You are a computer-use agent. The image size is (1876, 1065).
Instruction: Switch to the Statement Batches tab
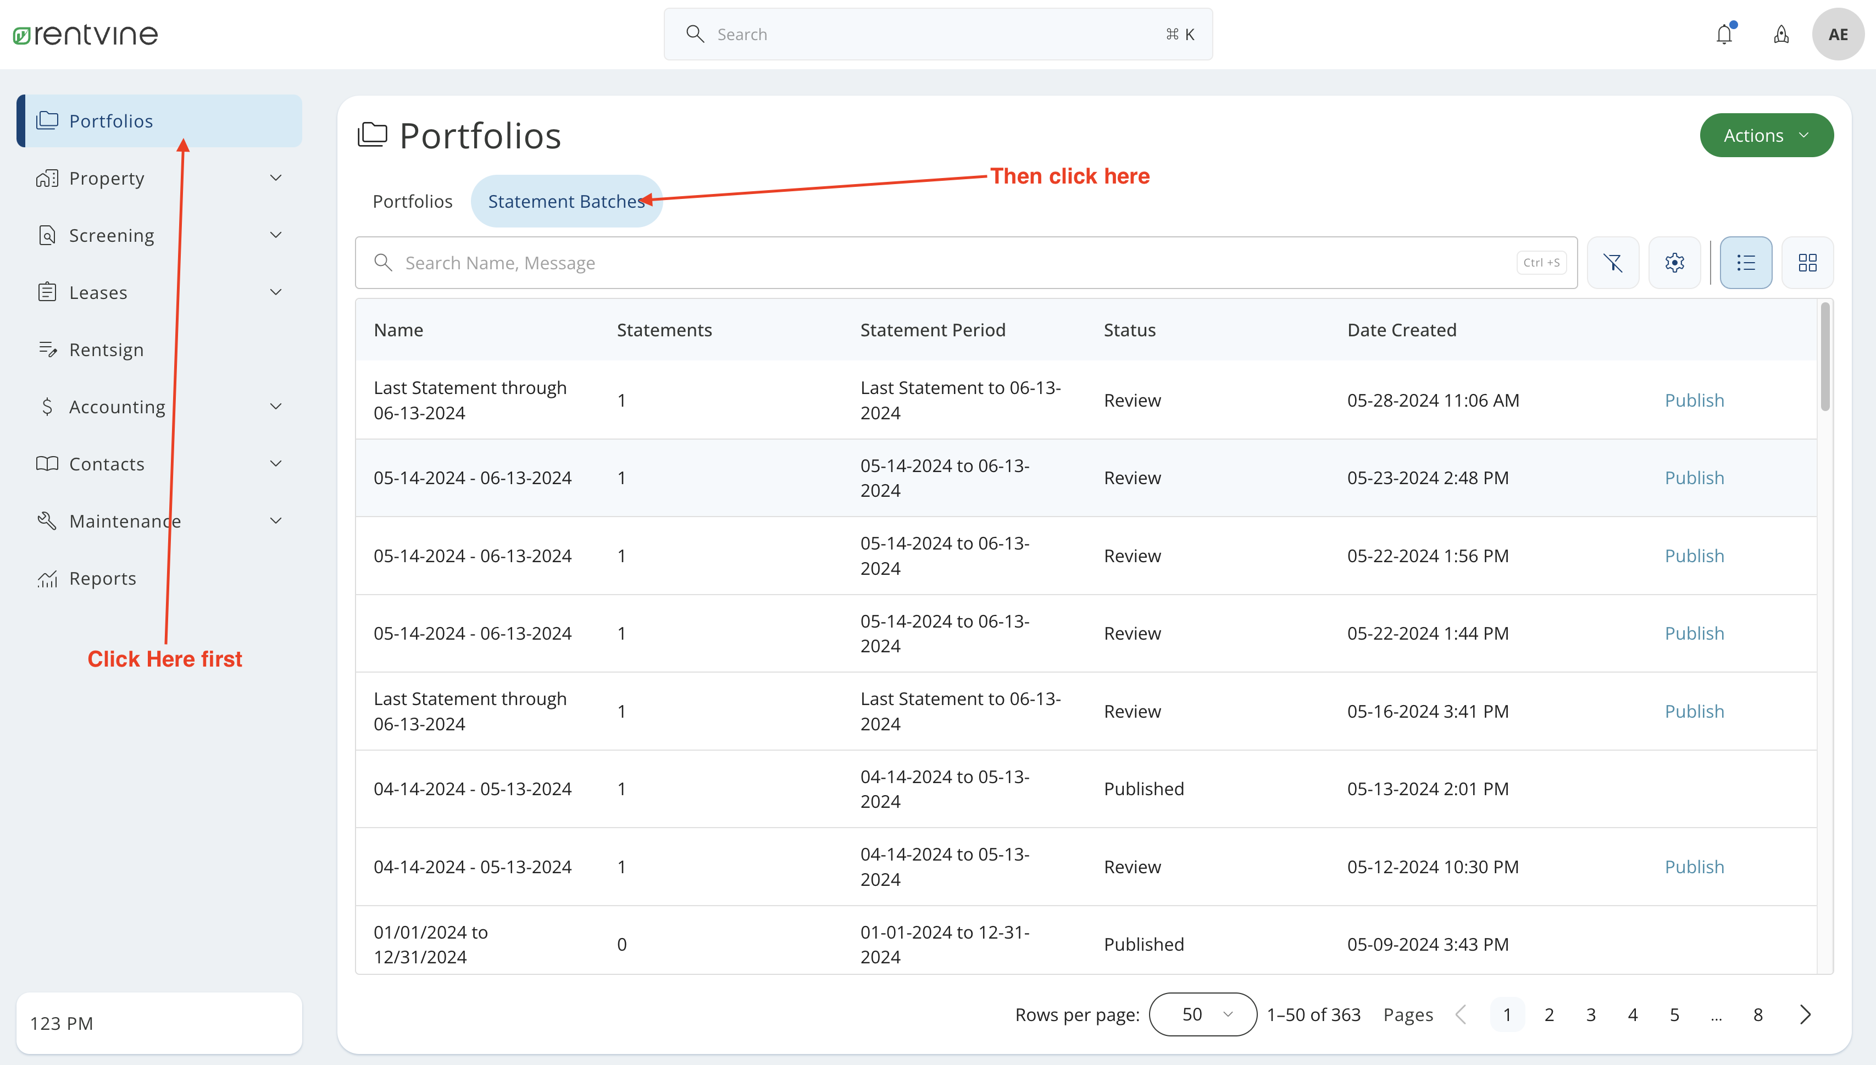(566, 201)
